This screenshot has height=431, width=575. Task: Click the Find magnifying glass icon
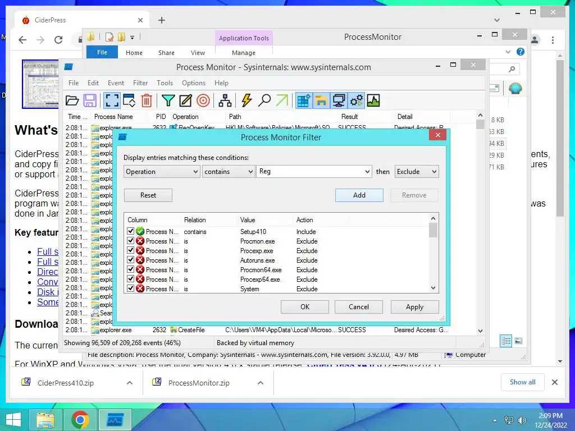[x=264, y=100]
